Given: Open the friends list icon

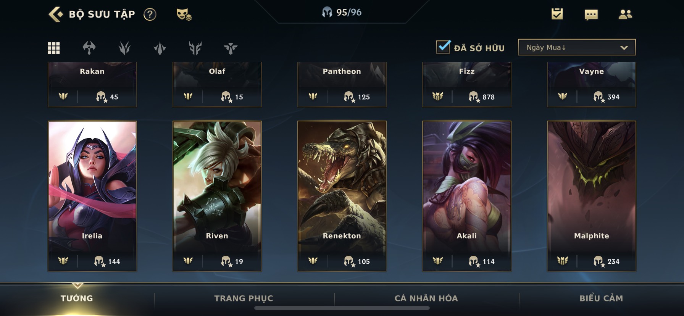Looking at the screenshot, I should point(625,15).
